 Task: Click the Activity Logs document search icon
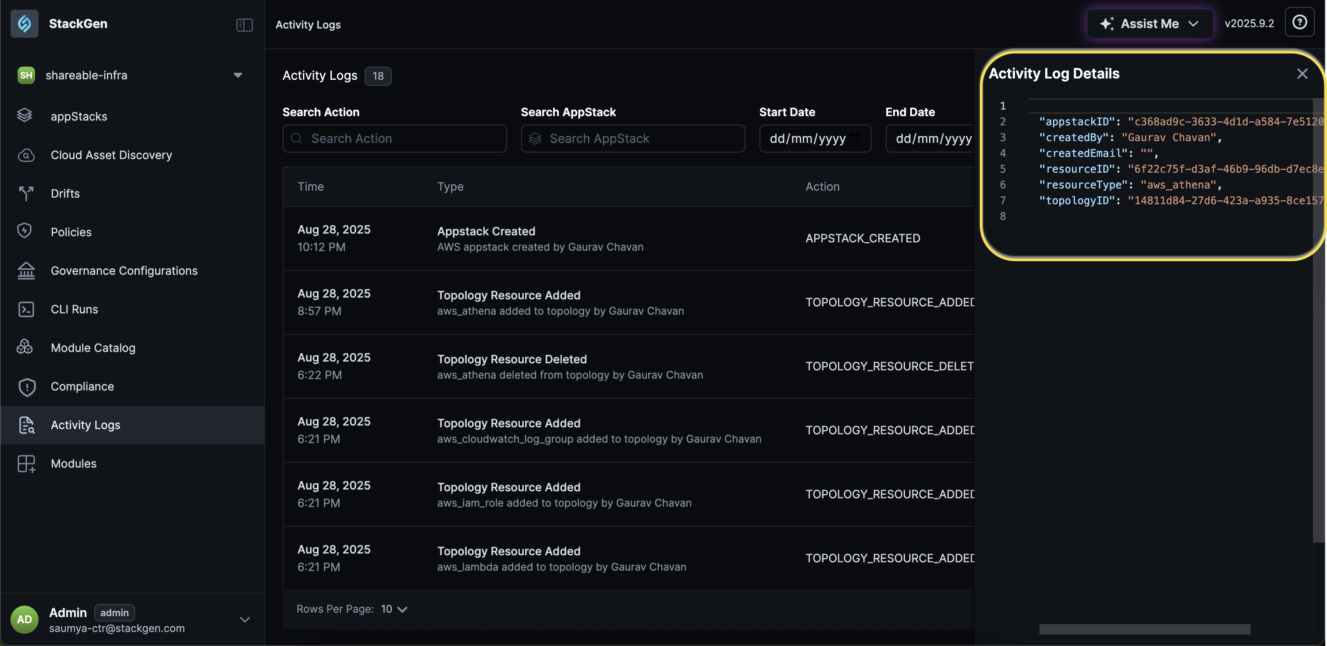(26, 425)
